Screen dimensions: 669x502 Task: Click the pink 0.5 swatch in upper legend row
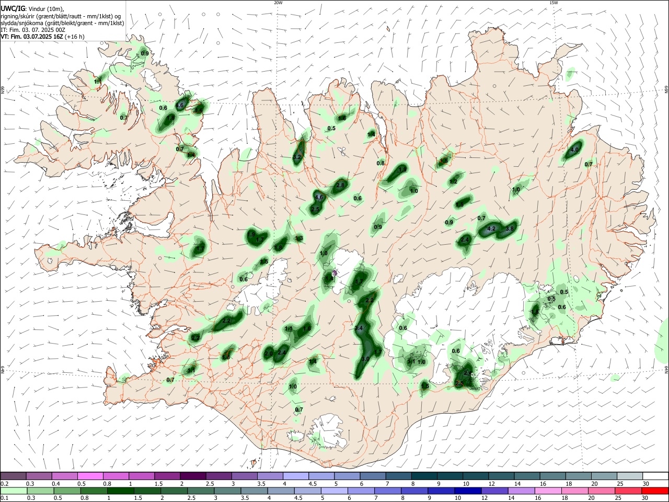click(90, 476)
